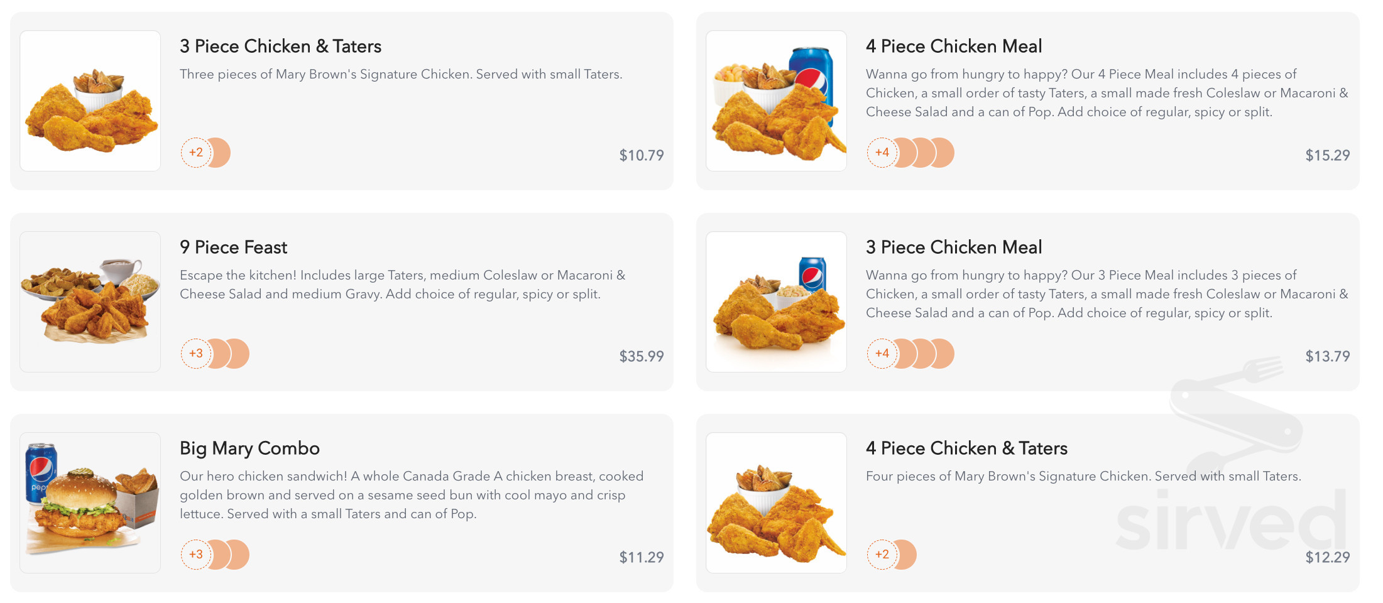Click the Big Mary Combo photo thumbnail
The image size is (1383, 603).
pyautogui.click(x=90, y=502)
